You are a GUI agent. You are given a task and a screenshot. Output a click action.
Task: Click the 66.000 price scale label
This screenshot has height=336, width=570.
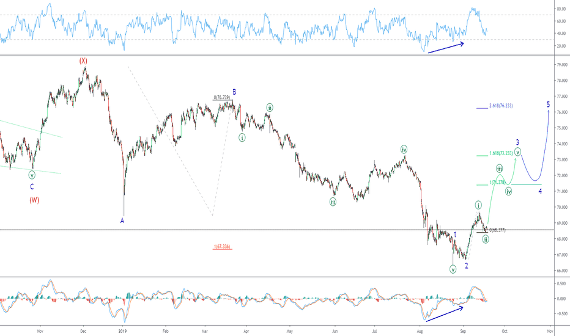click(561, 271)
